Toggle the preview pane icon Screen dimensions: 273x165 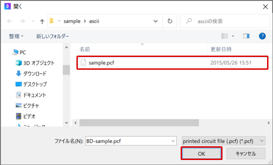click(x=246, y=36)
